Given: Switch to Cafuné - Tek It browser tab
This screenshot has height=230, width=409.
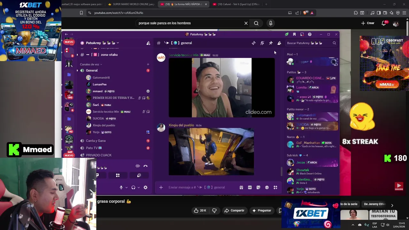Looking at the screenshot, I should coord(236,4).
